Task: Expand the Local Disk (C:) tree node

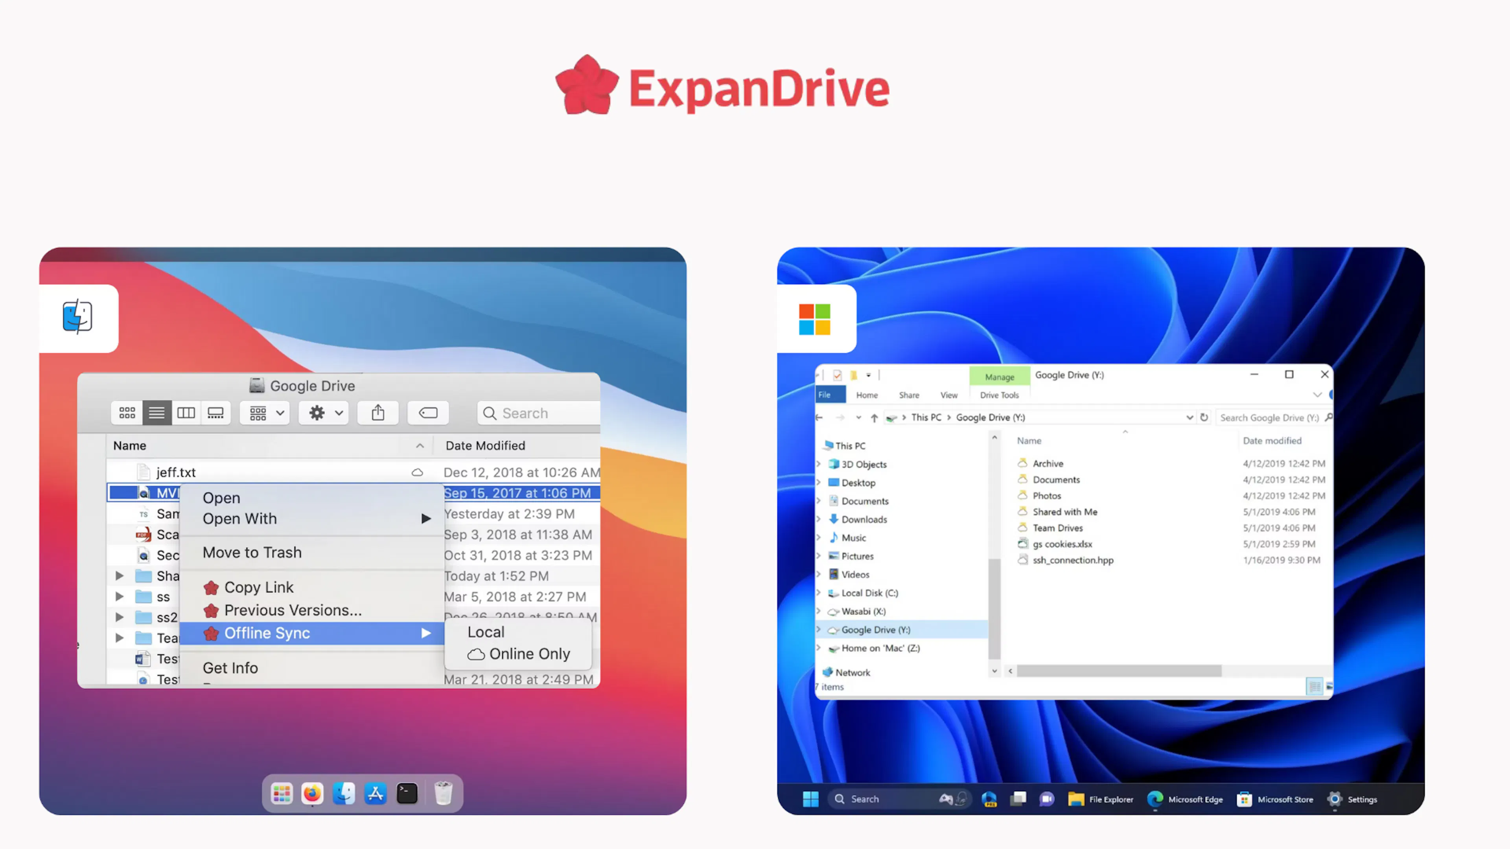Action: 819,593
